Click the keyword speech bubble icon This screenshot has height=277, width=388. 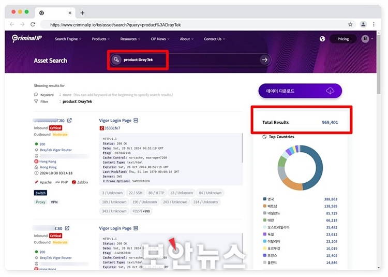tap(36, 95)
